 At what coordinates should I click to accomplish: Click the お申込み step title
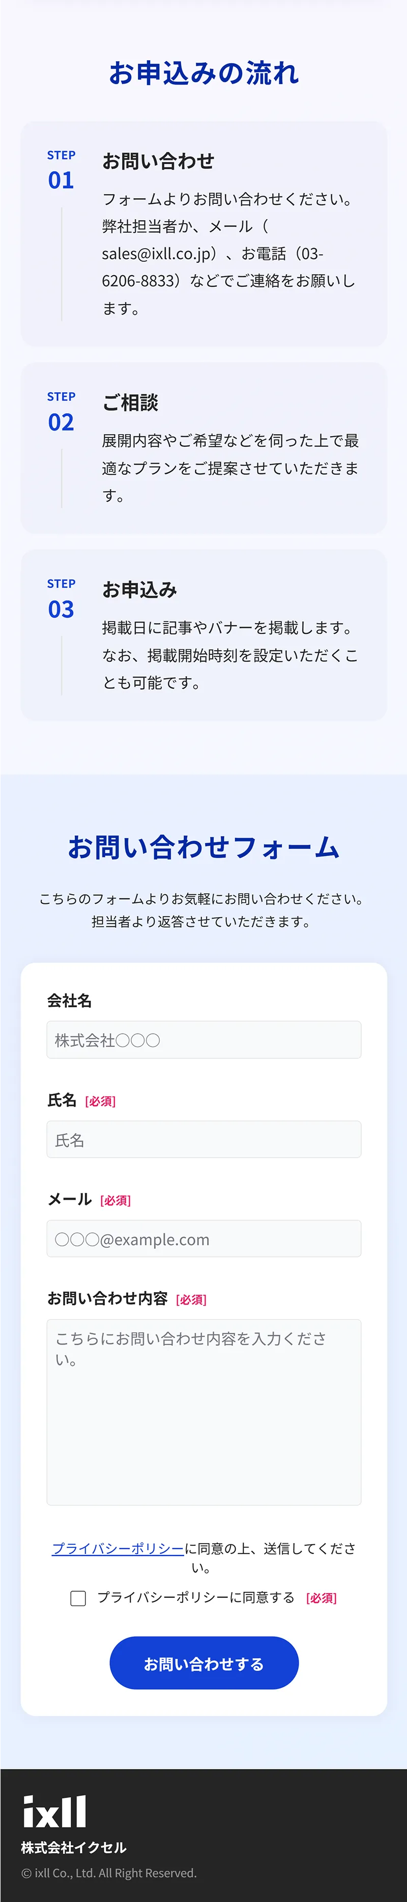tap(139, 589)
